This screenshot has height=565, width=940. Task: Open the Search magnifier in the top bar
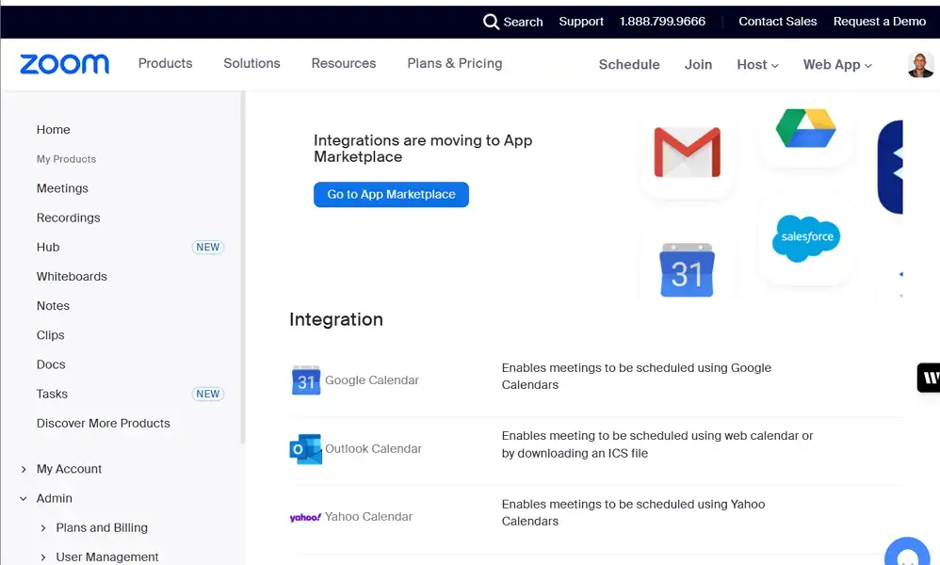click(491, 21)
